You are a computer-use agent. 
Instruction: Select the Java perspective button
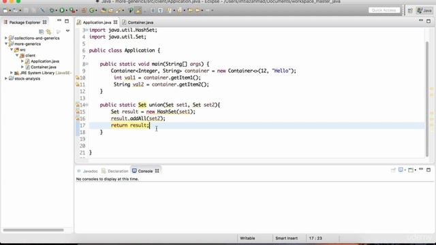424,11
